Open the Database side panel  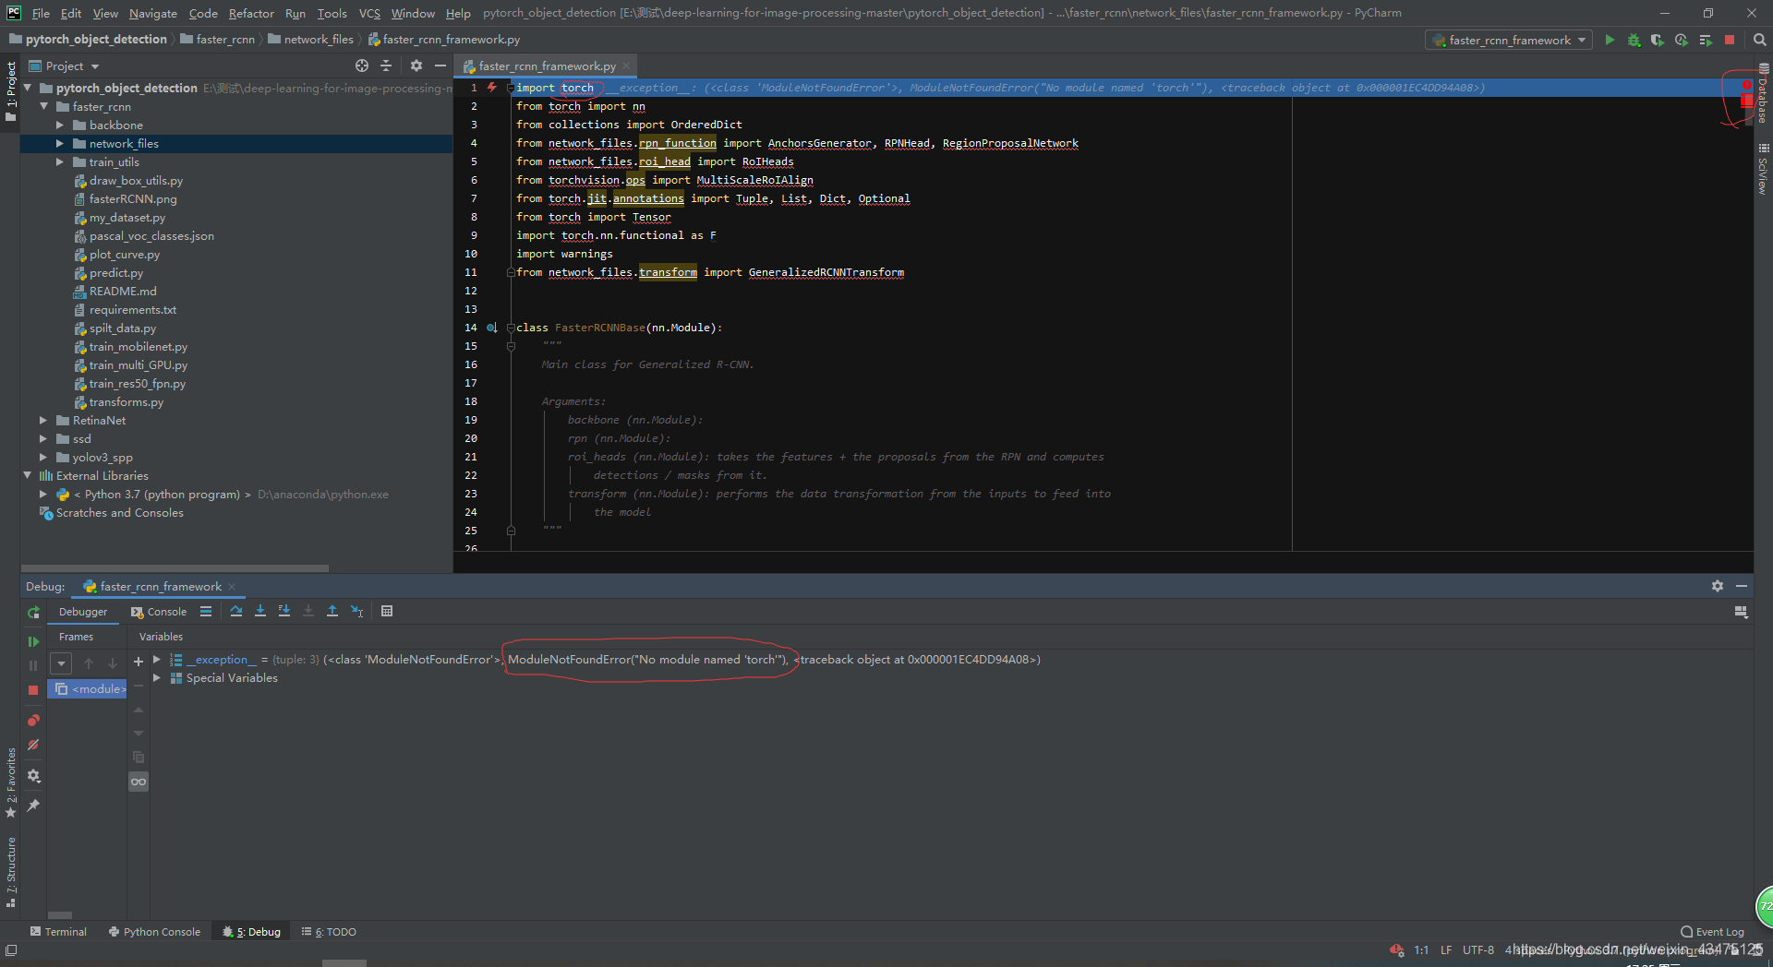1763,93
